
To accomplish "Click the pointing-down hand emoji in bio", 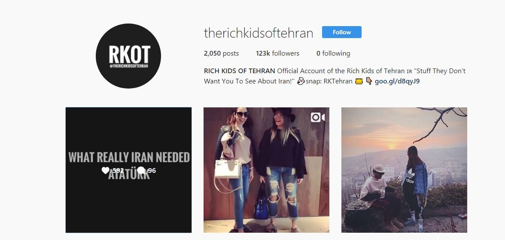I will point(369,81).
